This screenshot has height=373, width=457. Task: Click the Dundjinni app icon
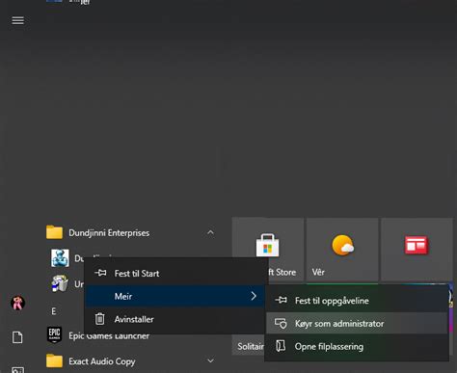[60, 258]
